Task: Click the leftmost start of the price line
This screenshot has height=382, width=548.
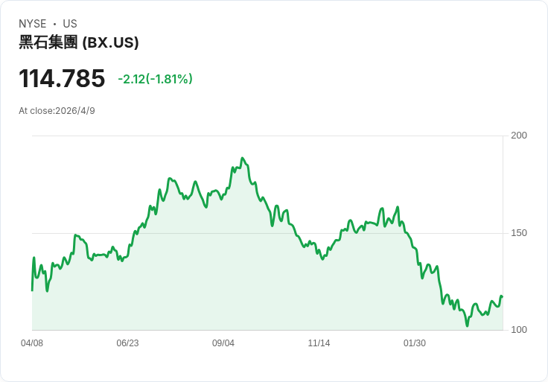Action: pyautogui.click(x=32, y=290)
